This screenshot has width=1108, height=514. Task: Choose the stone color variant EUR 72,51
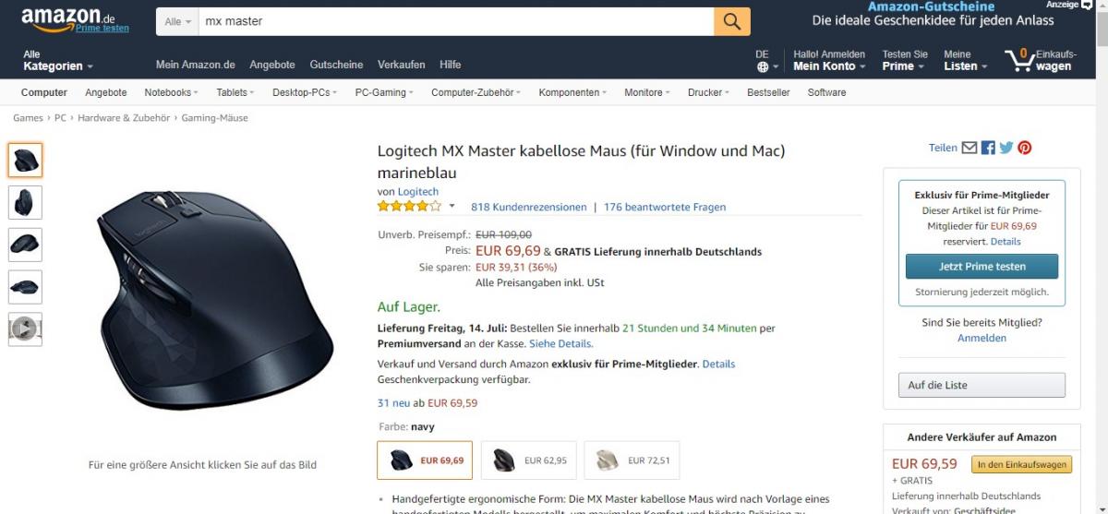pos(632,460)
